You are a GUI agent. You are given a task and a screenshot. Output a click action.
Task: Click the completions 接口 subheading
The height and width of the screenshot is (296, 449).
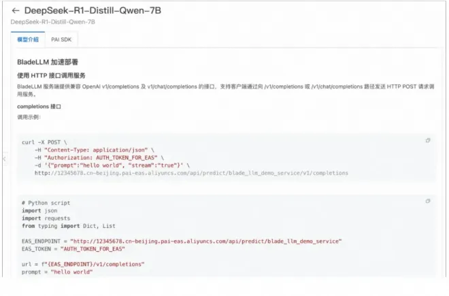pyautogui.click(x=39, y=107)
